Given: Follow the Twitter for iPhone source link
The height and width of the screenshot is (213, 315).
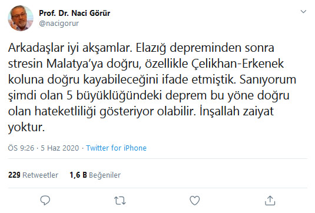Looking at the screenshot, I should pyautogui.click(x=117, y=148).
